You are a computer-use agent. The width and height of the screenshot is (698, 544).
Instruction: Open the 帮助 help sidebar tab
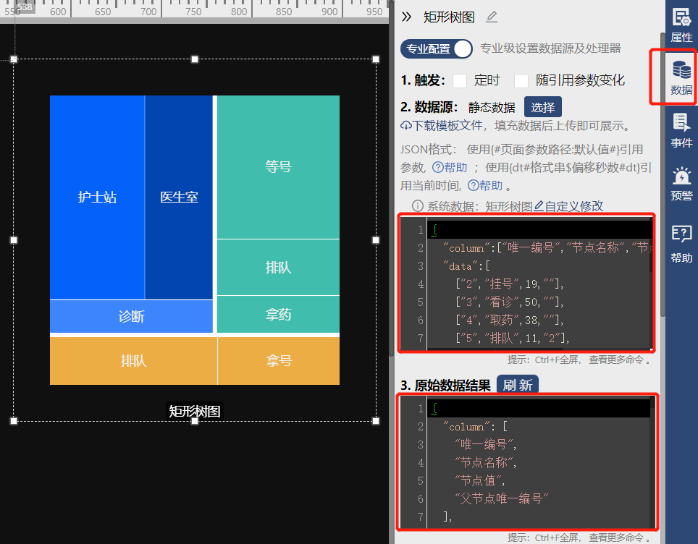pyautogui.click(x=681, y=244)
